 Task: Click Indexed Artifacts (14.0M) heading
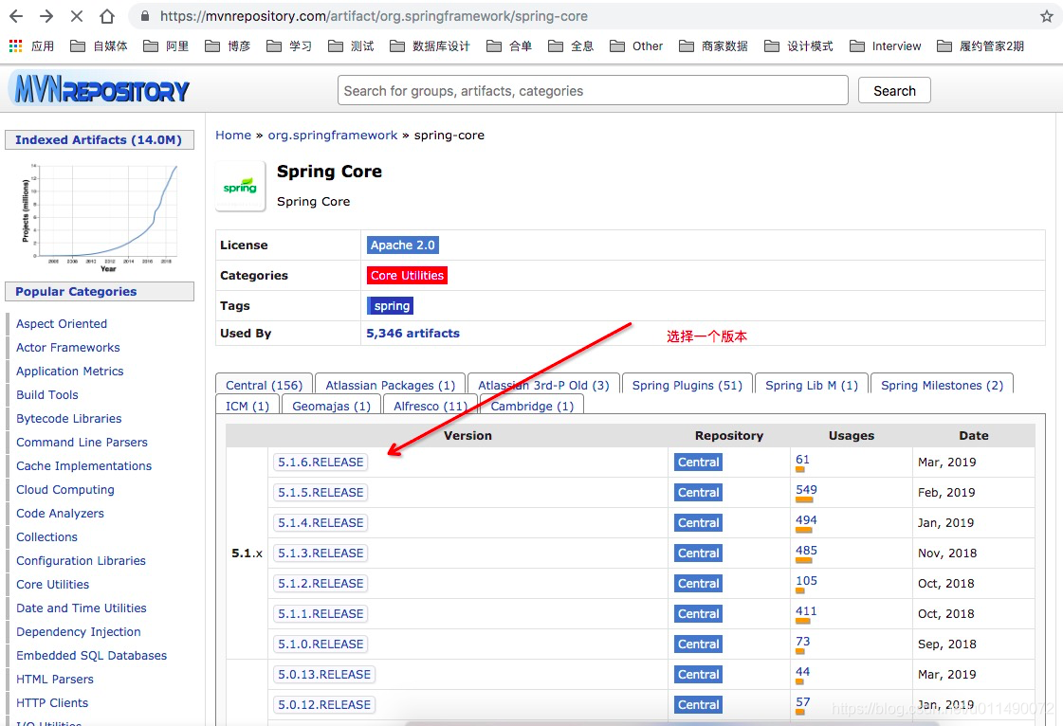(99, 139)
